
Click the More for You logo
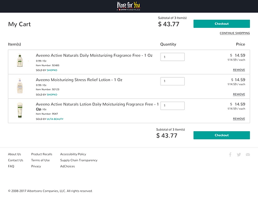click(128, 6)
